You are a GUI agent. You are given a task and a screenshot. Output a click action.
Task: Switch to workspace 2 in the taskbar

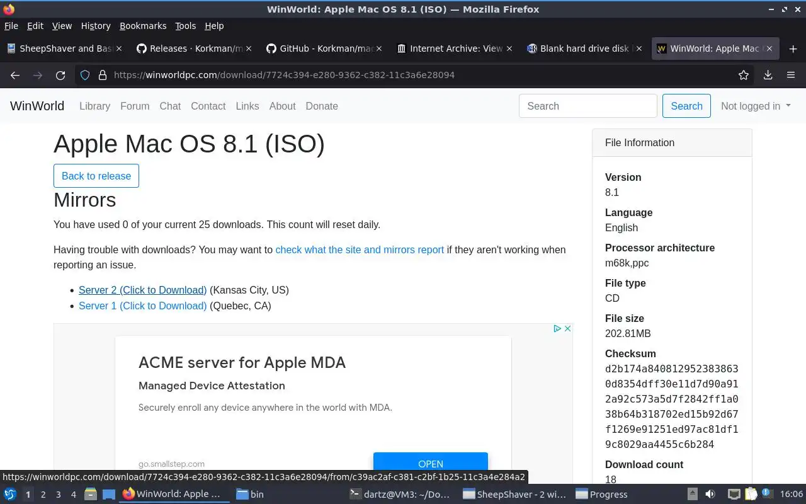43,495
